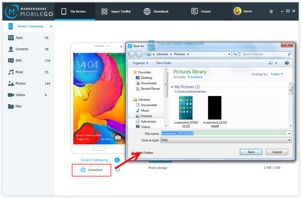Click the camera icon on phone preview
The height and width of the screenshot is (198, 301).
tap(118, 137)
